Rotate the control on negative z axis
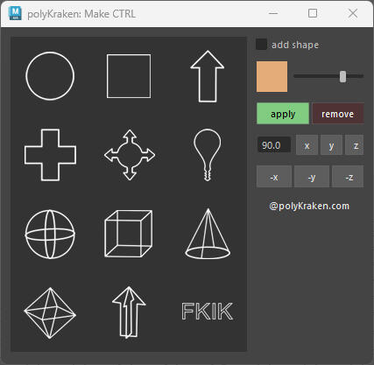374x365 pixels. click(349, 177)
